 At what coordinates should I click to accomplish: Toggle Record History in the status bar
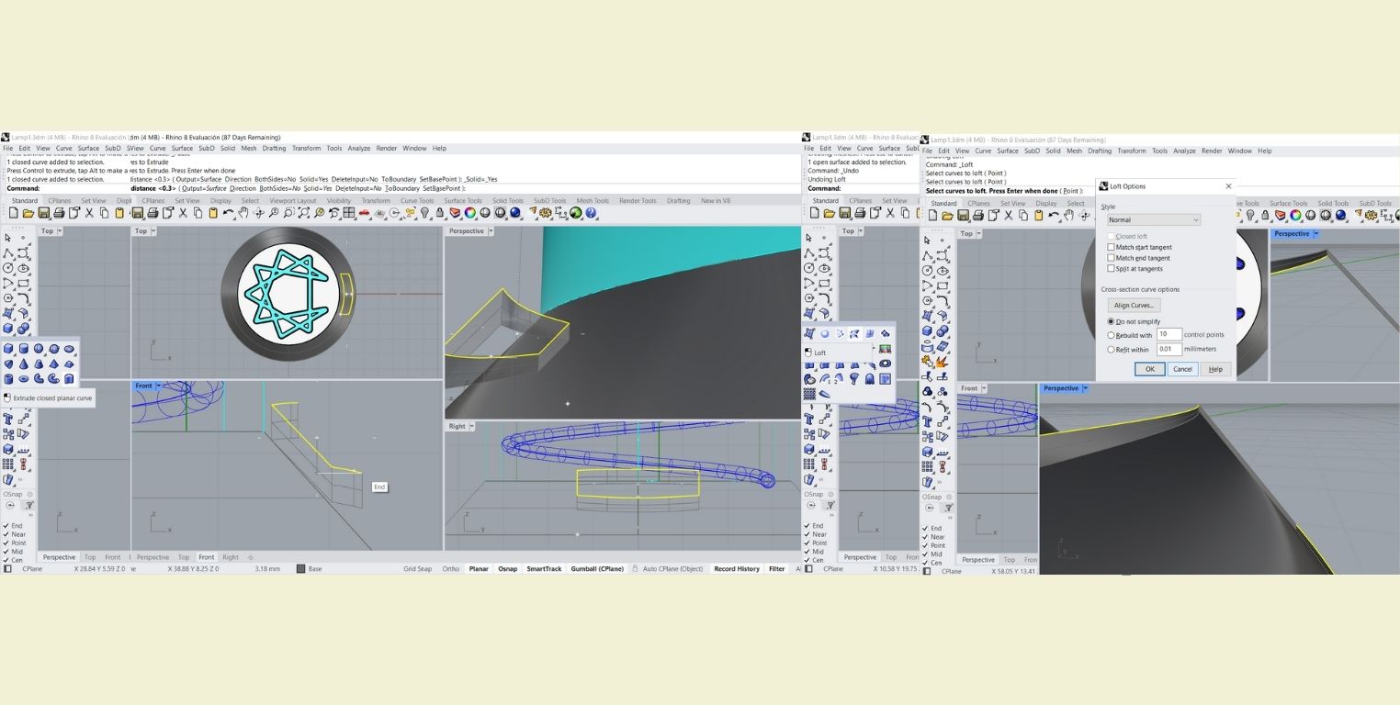(x=737, y=568)
